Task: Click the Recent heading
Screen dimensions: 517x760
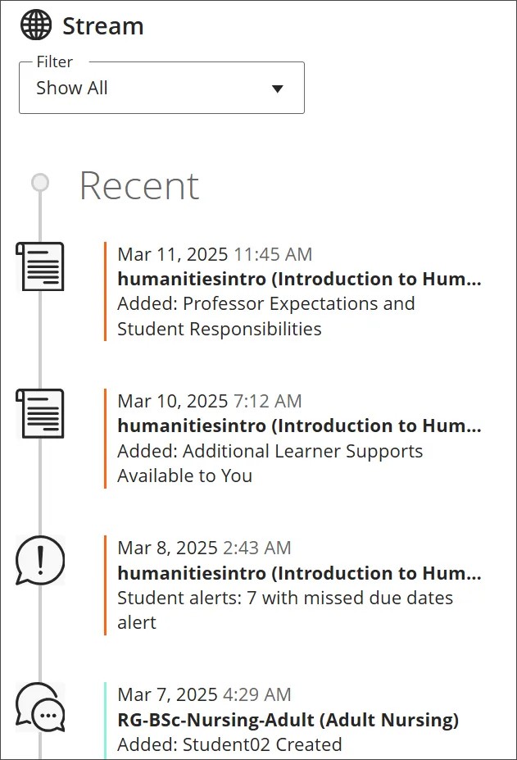Action: click(138, 186)
